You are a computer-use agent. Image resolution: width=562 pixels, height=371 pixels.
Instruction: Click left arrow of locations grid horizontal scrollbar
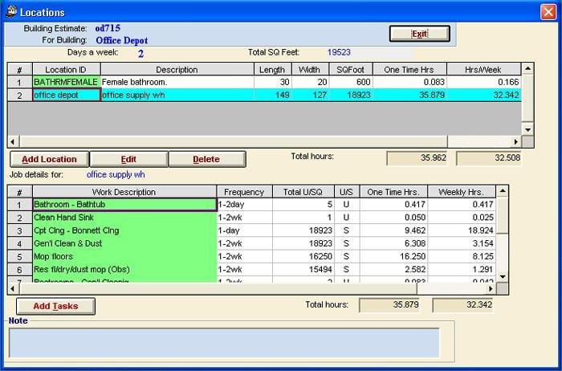tap(13, 141)
